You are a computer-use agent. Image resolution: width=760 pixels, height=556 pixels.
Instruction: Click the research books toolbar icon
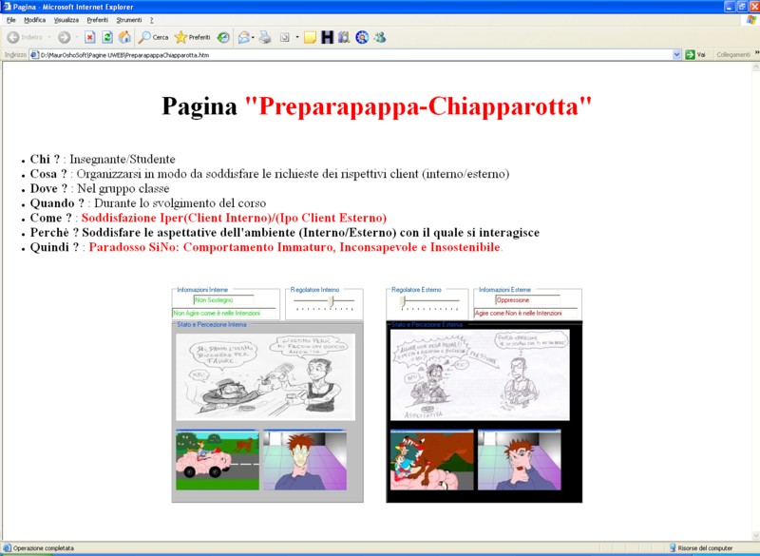pyautogui.click(x=344, y=37)
